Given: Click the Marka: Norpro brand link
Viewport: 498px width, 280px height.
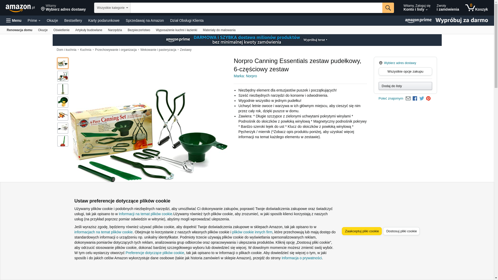Looking at the screenshot, I should 245,76.
